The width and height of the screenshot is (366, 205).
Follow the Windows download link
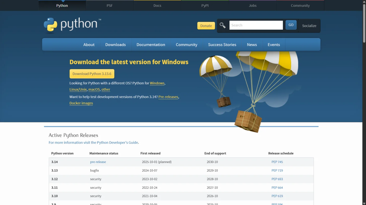157,83
